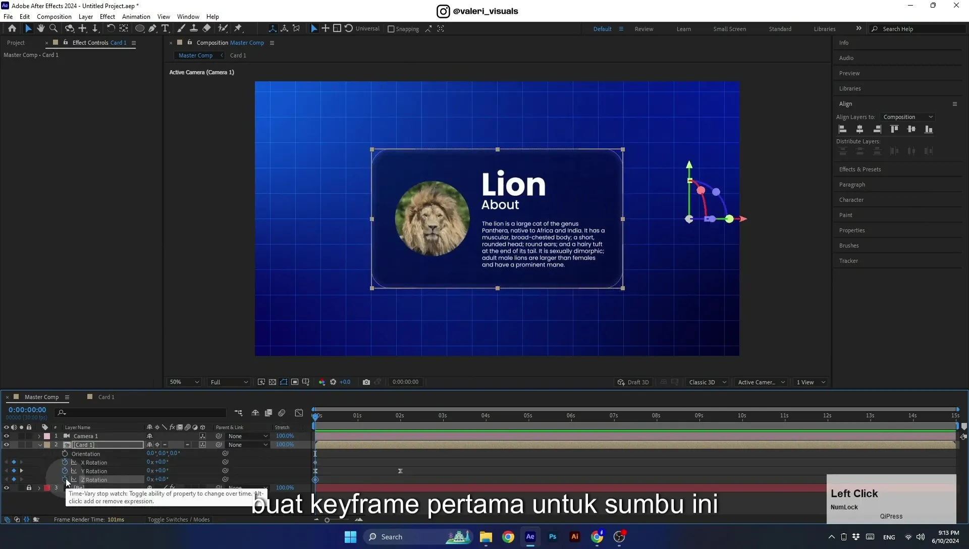
Task: Select the Ellipse shape tool
Action: (x=140, y=29)
